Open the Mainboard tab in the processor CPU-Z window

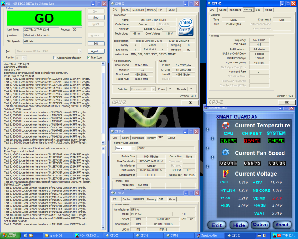[138, 10]
